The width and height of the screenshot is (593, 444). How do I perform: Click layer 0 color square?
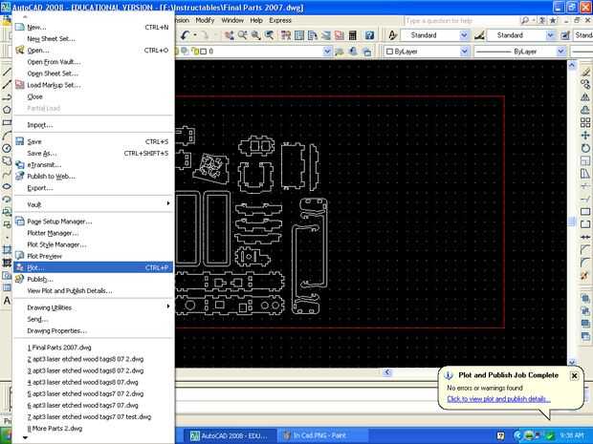point(204,51)
